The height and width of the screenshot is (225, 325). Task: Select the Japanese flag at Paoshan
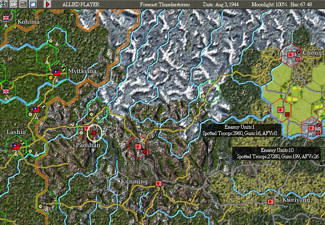pyautogui.click(x=87, y=128)
